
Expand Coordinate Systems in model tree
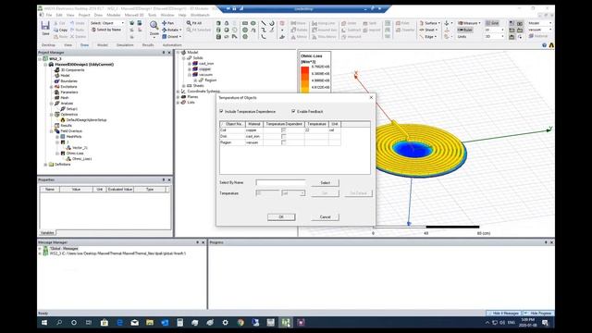tap(179, 92)
